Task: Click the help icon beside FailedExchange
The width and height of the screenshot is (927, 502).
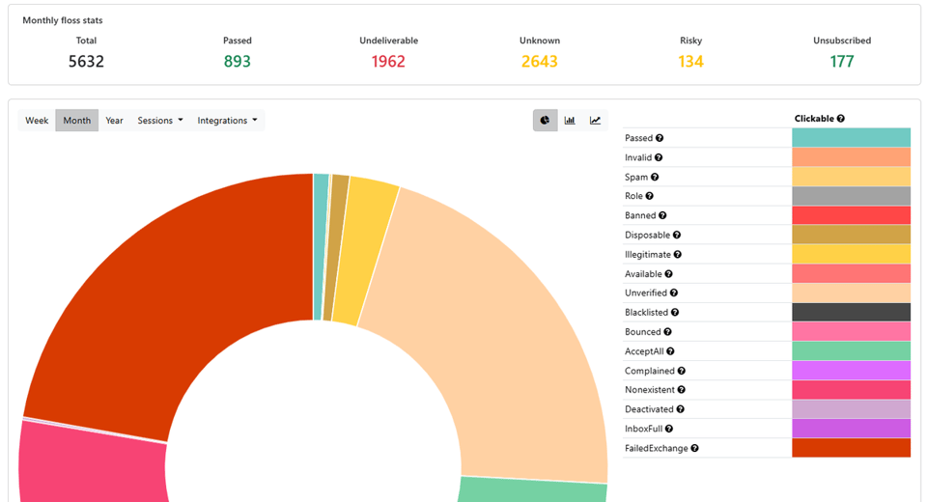Action: point(694,448)
